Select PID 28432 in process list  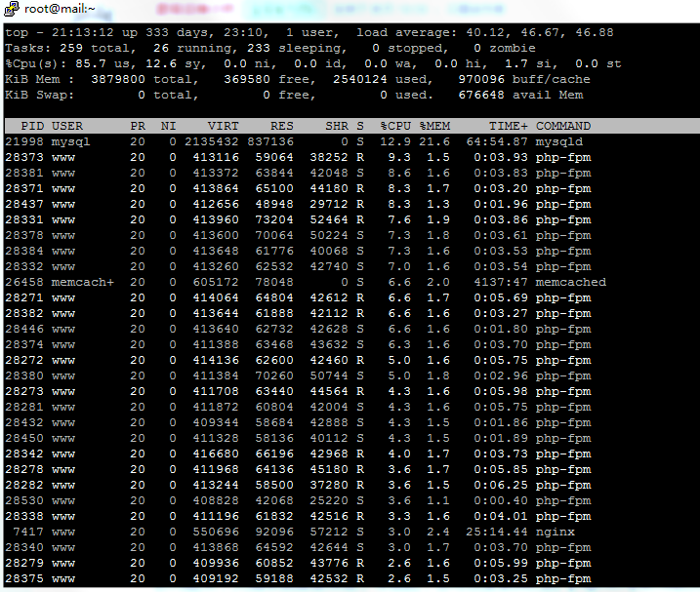pyautogui.click(x=24, y=423)
